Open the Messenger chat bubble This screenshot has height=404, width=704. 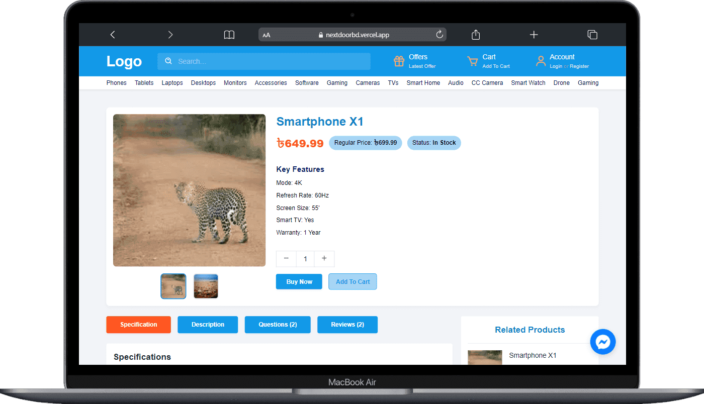[603, 342]
